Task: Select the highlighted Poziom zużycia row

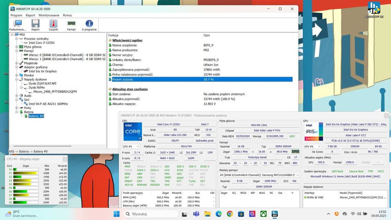Action: pos(201,79)
